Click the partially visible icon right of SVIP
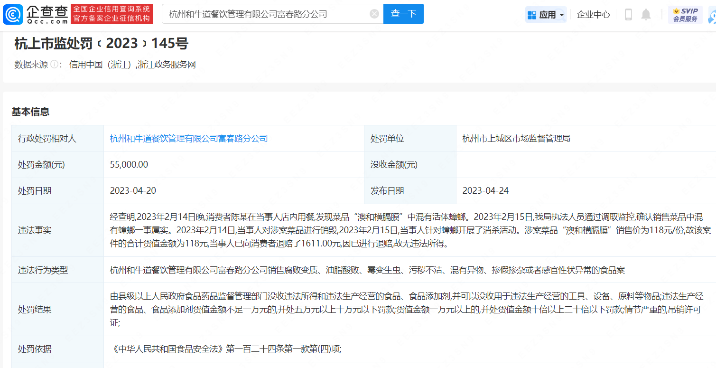The width and height of the screenshot is (716, 368). tap(712, 15)
